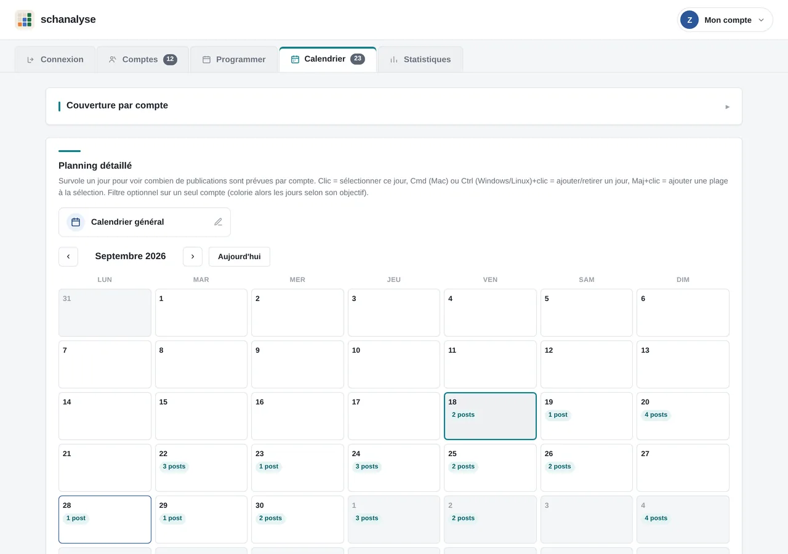Click the calendar icon beside Calendrier général
The image size is (788, 554).
76,222
